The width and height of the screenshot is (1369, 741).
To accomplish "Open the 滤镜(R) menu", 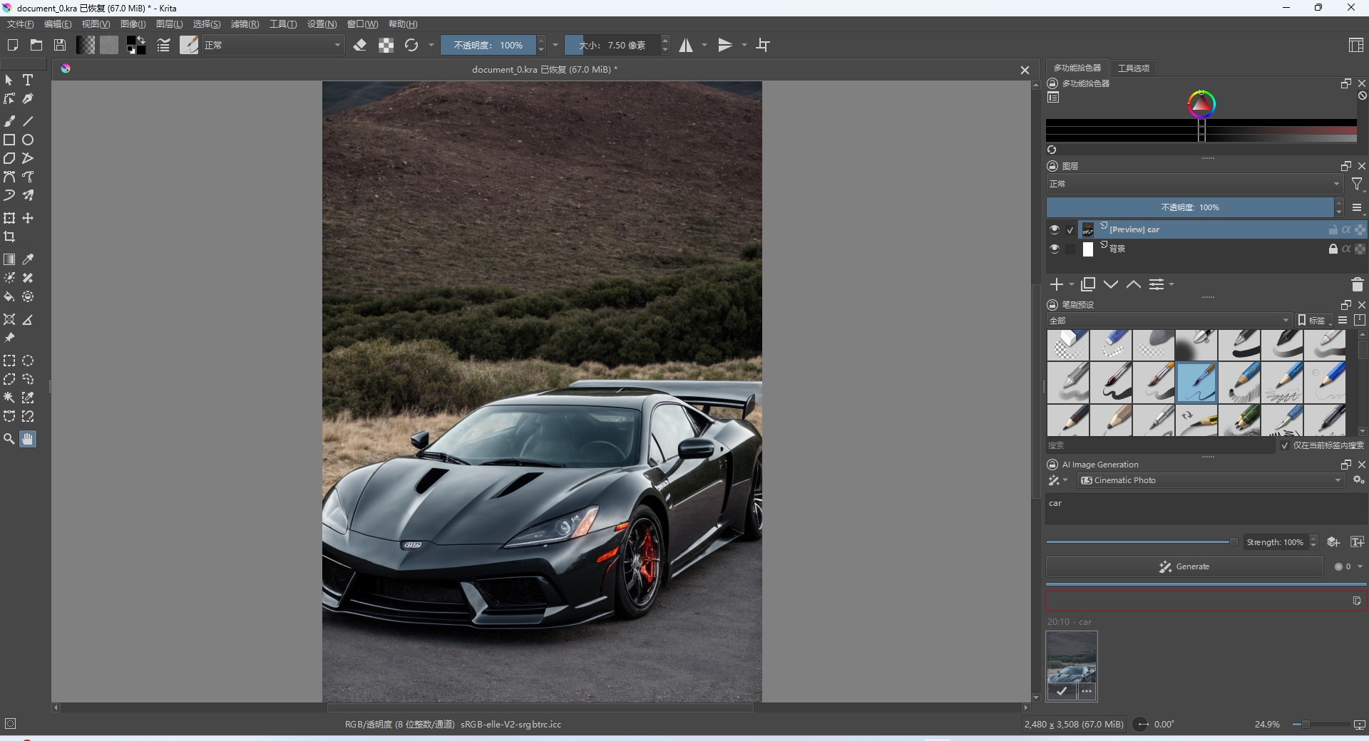I will 245,24.
